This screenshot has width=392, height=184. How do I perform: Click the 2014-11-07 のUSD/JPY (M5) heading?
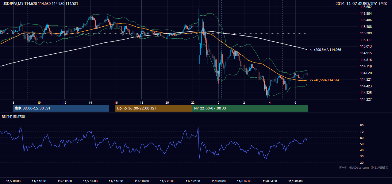click(362, 4)
